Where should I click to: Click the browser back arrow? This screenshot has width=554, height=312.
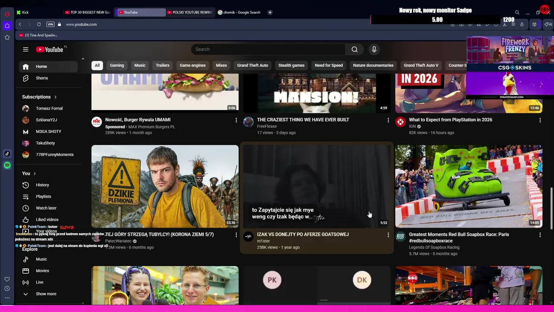[20, 24]
